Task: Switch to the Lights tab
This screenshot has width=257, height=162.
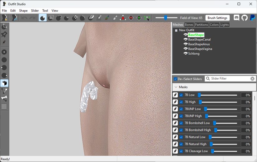Action: [224, 25]
